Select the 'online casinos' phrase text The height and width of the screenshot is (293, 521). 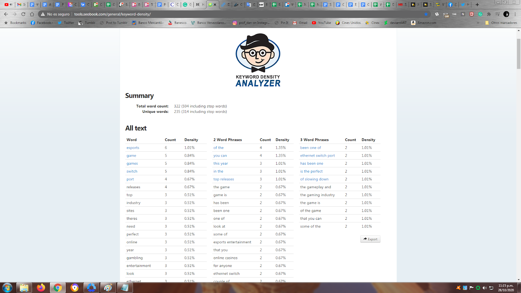point(225,258)
